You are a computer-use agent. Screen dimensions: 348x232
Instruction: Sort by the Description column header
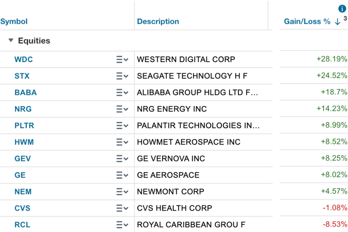tap(158, 22)
